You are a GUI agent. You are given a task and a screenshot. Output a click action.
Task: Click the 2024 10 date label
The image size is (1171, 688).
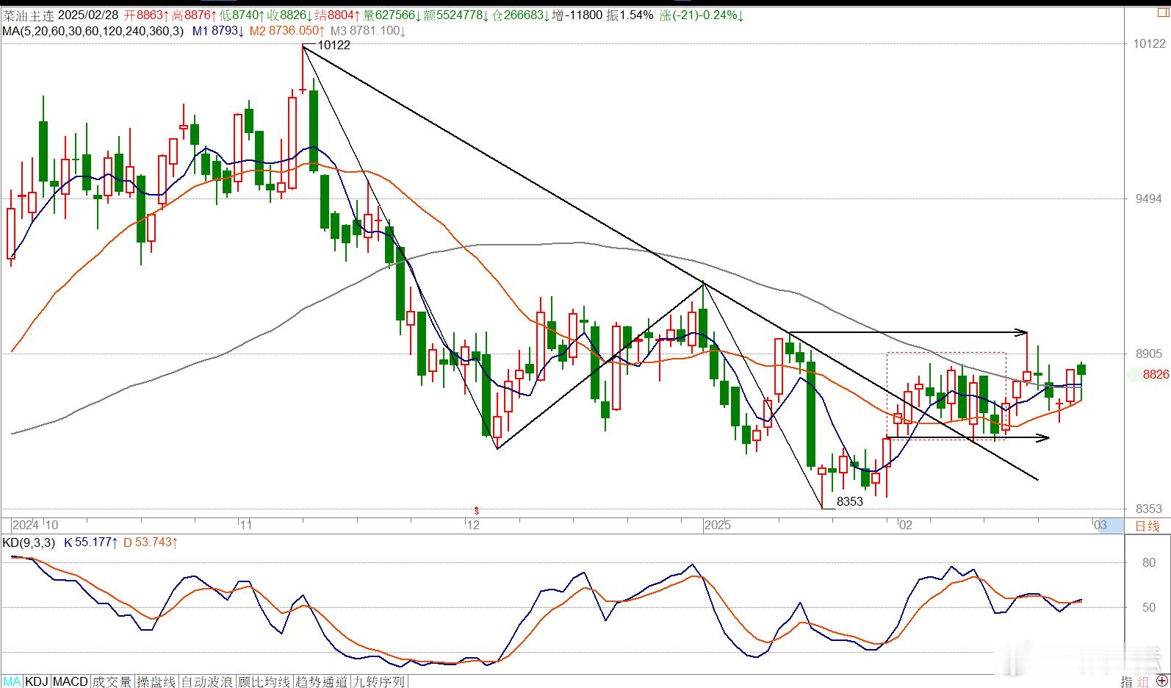(x=35, y=525)
